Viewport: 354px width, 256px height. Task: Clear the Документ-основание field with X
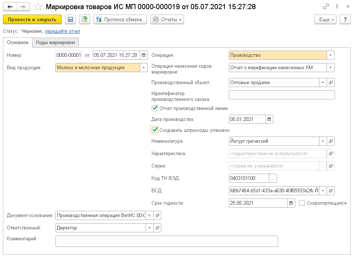click(x=149, y=215)
